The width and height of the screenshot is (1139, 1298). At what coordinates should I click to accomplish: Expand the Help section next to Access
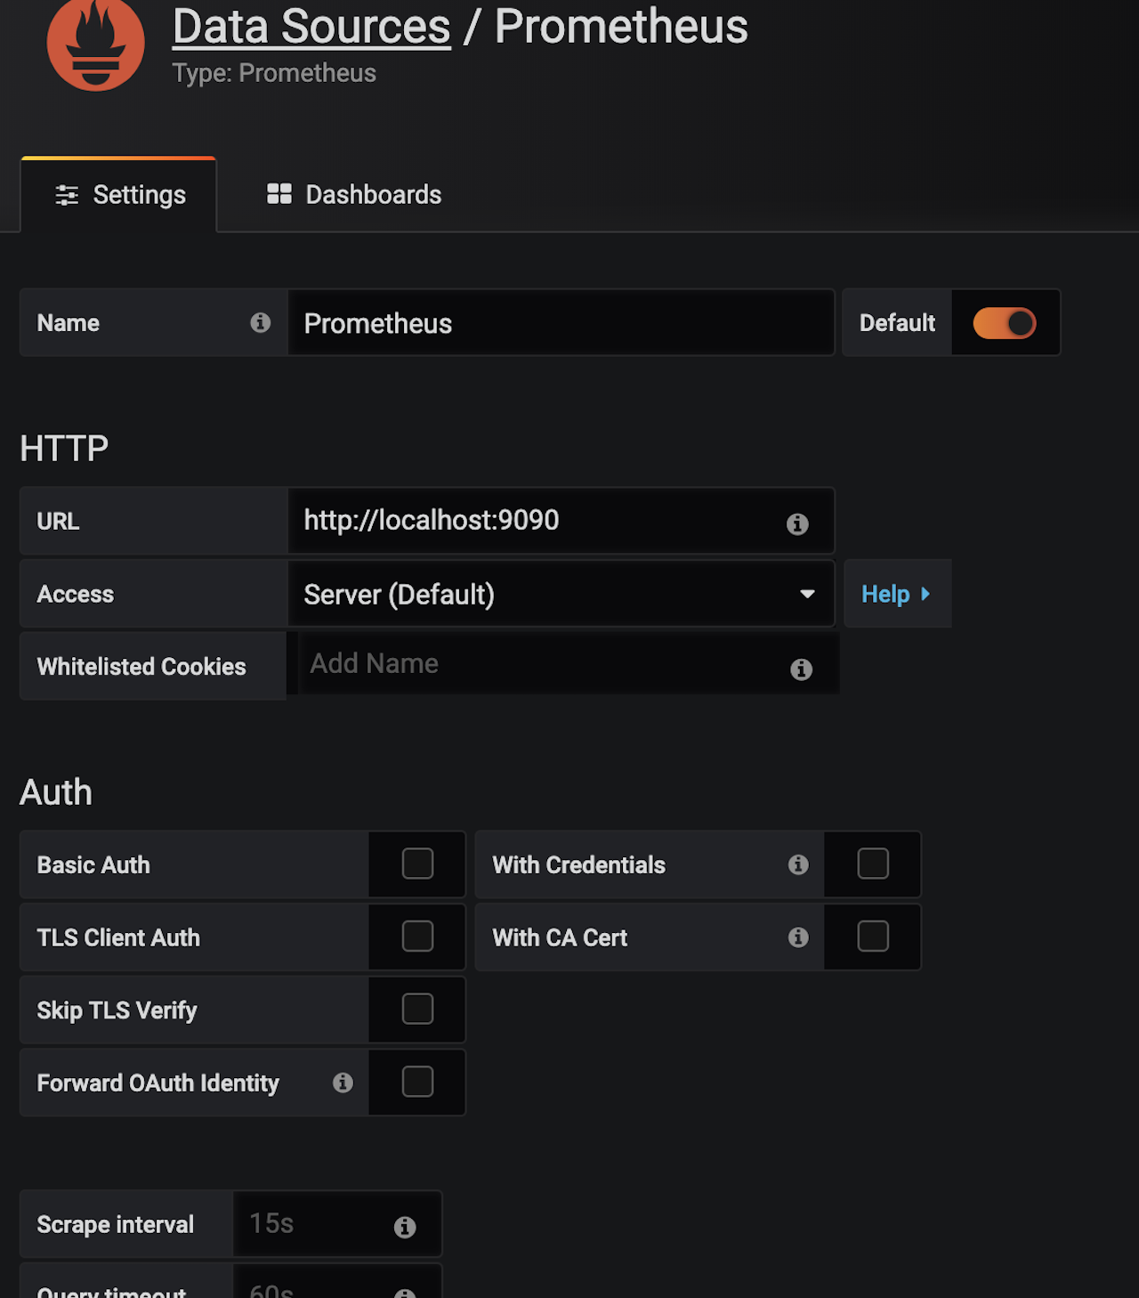(897, 594)
